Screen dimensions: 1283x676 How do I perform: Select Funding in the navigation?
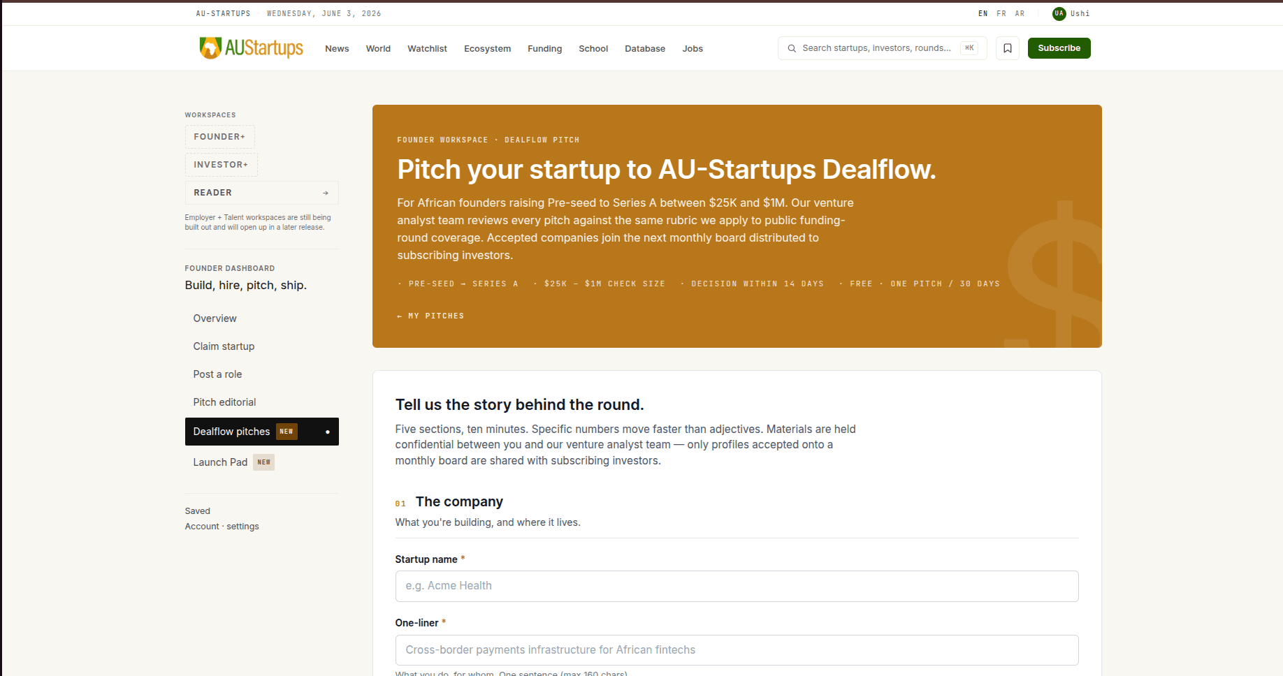tap(544, 48)
